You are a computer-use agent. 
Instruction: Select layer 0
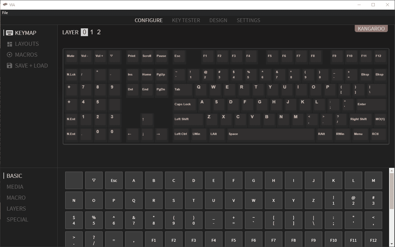(x=84, y=32)
